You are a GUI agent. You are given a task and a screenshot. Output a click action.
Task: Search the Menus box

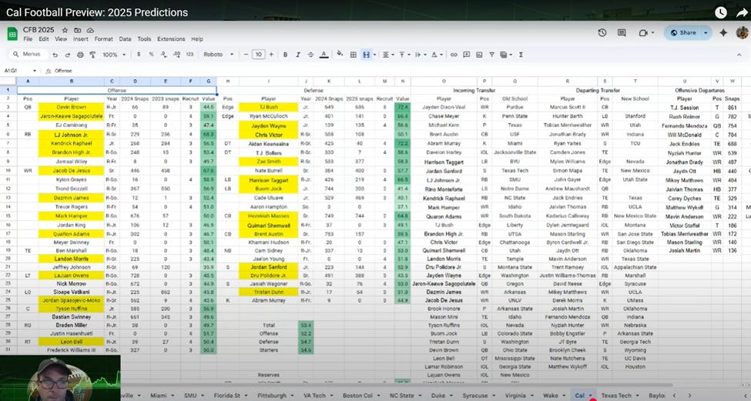click(28, 54)
